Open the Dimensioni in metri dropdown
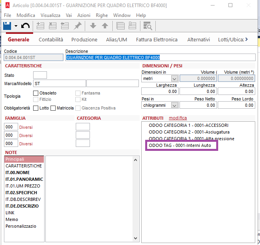260x245 pixels. [174, 79]
